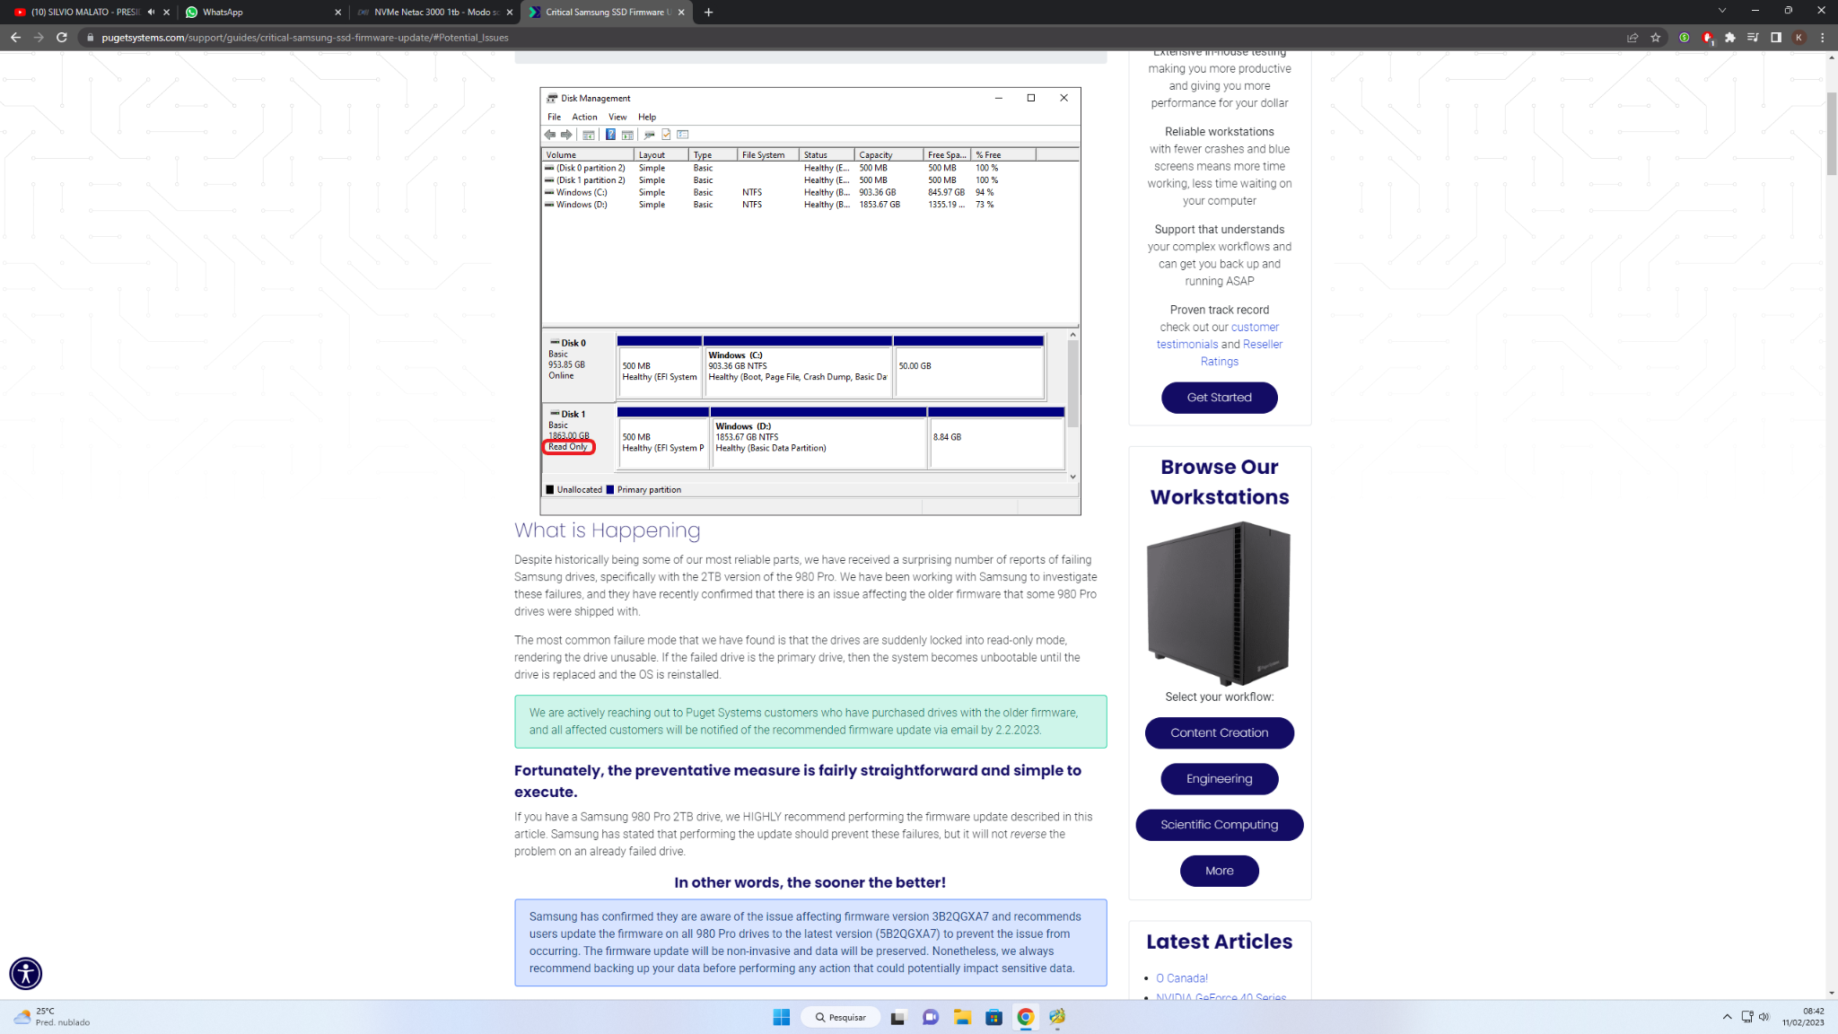Viewport: 1838px width, 1034px height.
Task: Show hidden system tray icons
Action: (x=1727, y=1017)
